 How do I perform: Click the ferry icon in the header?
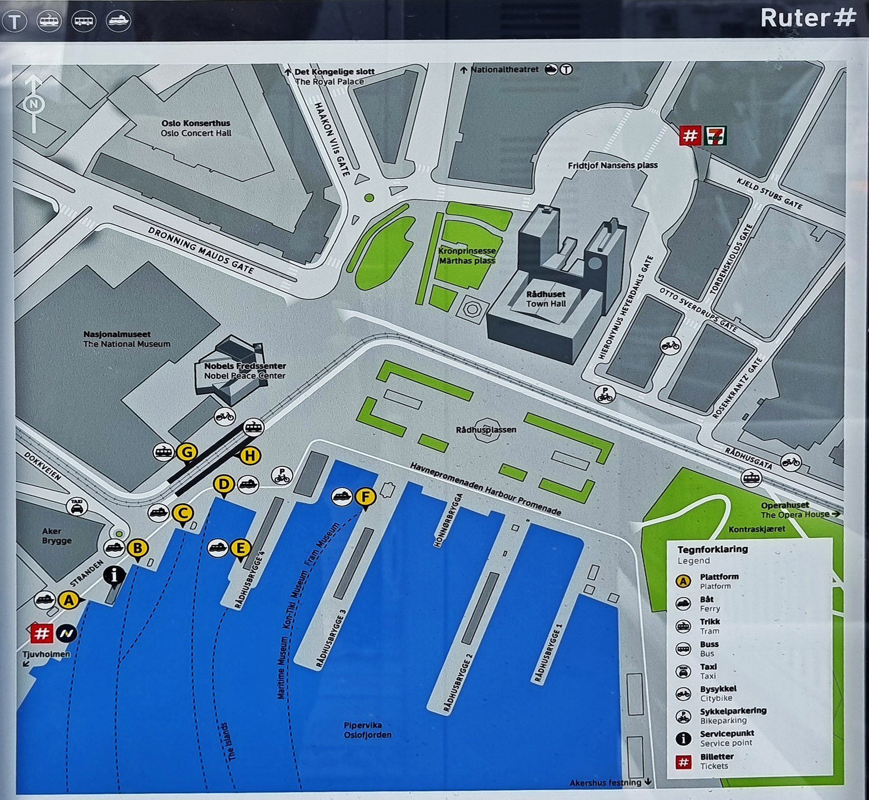pyautogui.click(x=118, y=21)
